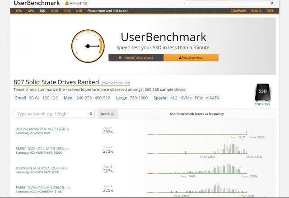Click the drive search input field
The height and width of the screenshot is (198, 289).
point(55,114)
